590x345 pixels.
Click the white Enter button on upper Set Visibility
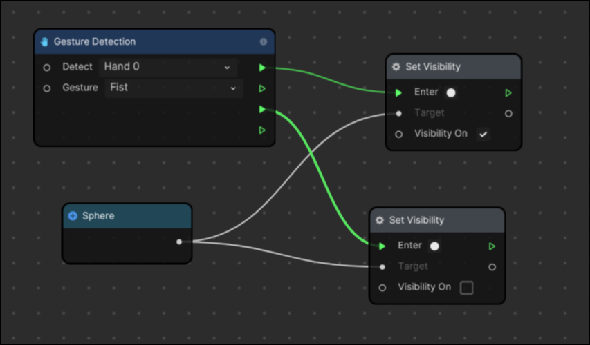(x=451, y=92)
